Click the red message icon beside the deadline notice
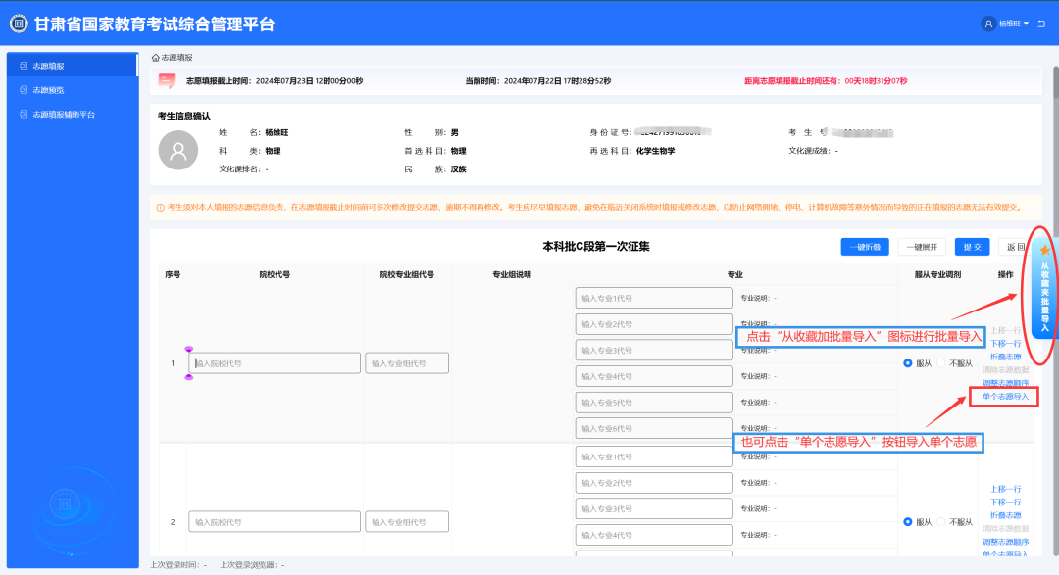Screen dimensions: 1059x575 [x=165, y=80]
